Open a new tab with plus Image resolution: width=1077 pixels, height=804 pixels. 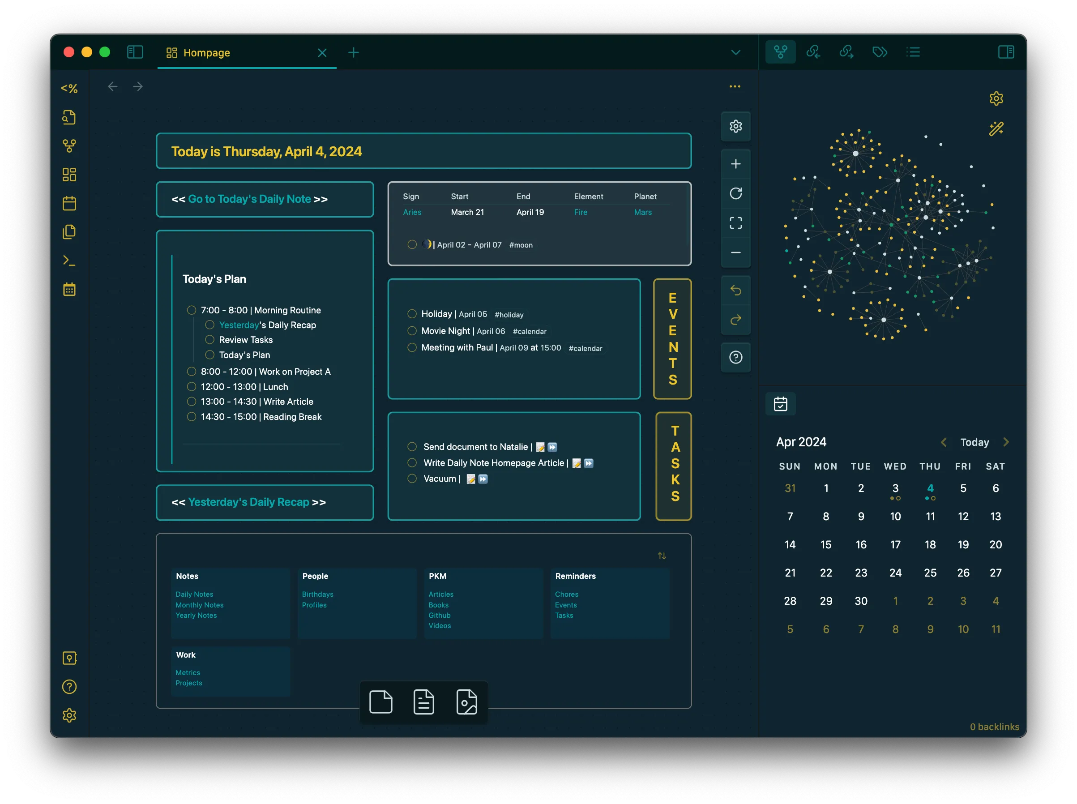coord(354,52)
